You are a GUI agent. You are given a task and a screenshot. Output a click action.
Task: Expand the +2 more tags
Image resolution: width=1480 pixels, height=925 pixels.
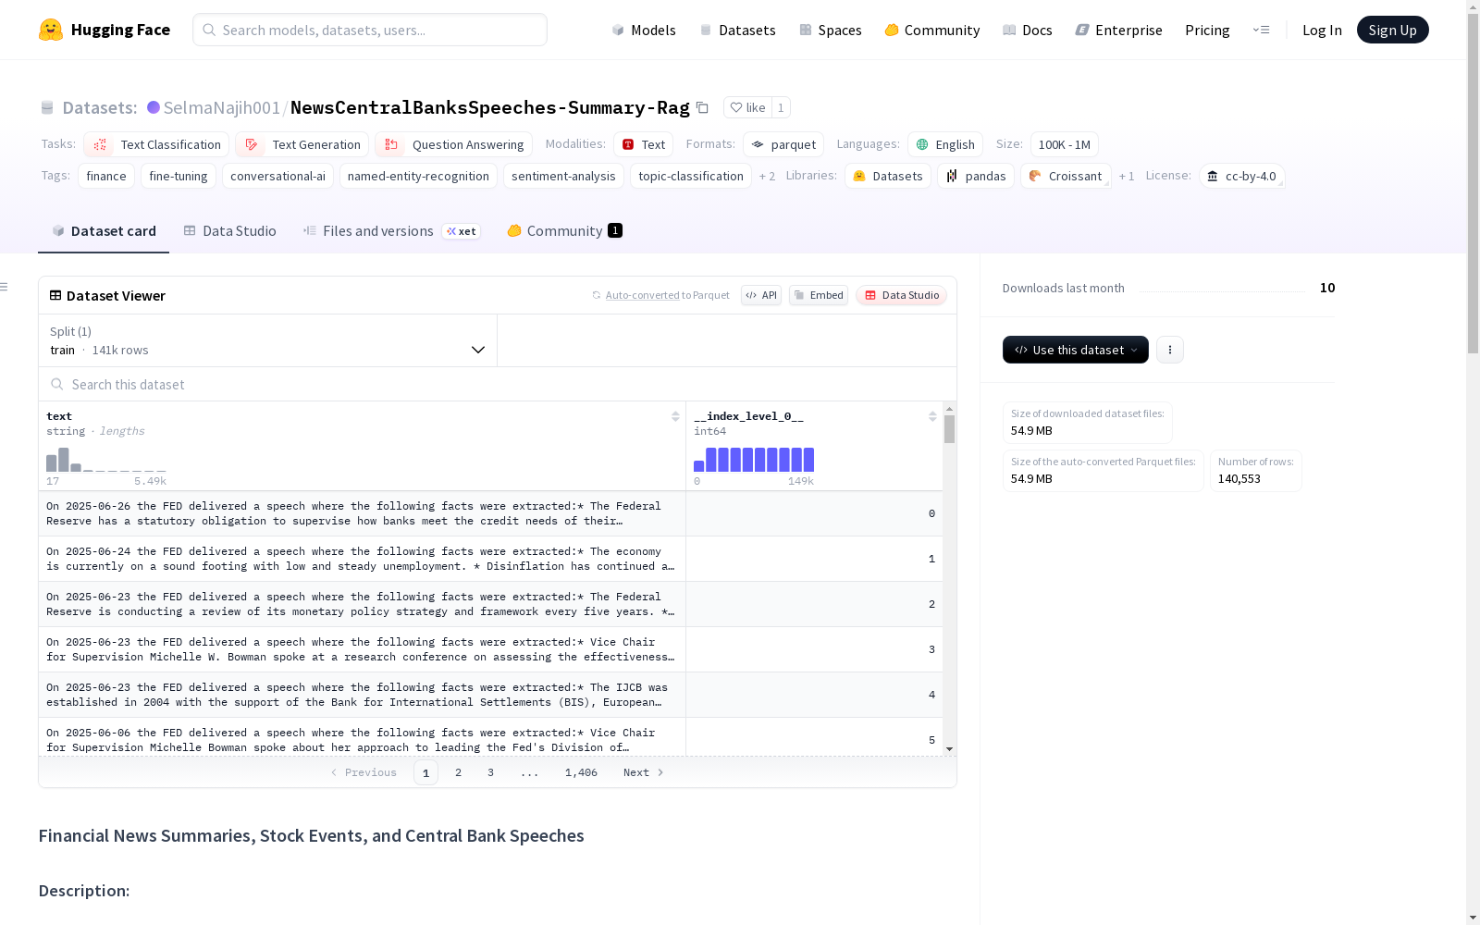(767, 176)
